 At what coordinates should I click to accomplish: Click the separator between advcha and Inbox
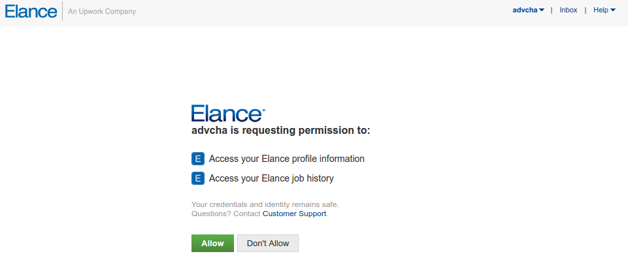click(x=552, y=10)
